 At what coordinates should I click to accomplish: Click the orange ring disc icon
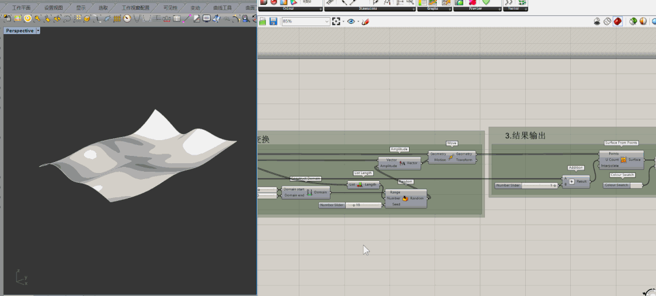pos(27,18)
